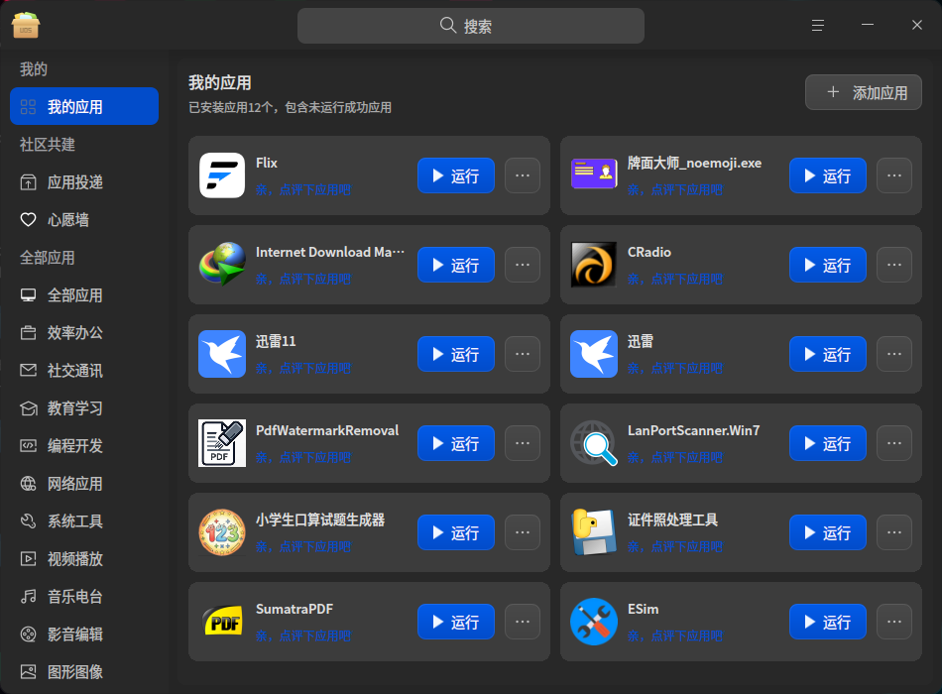Open more options for CRadio

(x=894, y=265)
